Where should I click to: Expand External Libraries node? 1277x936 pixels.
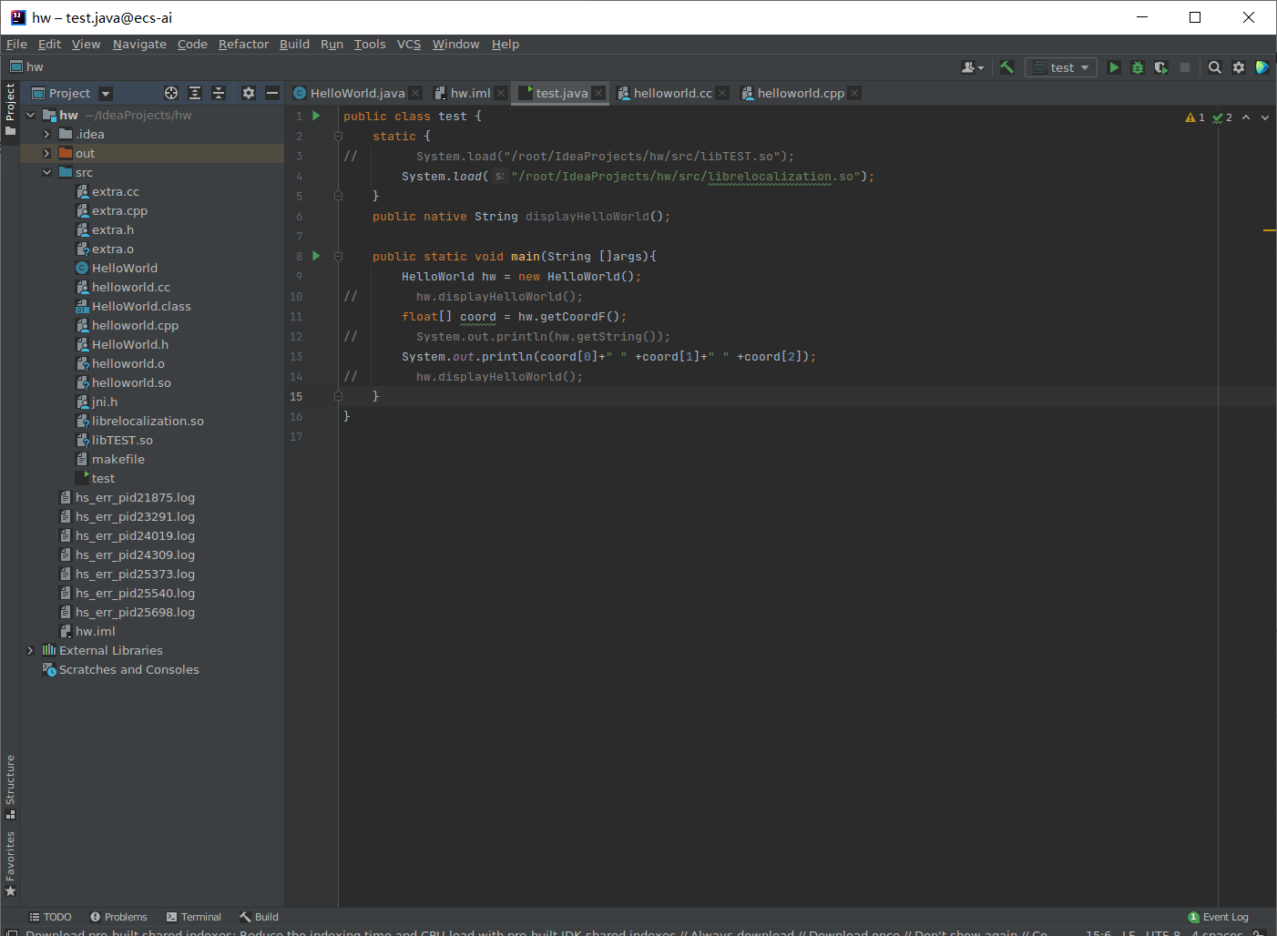tap(30, 650)
